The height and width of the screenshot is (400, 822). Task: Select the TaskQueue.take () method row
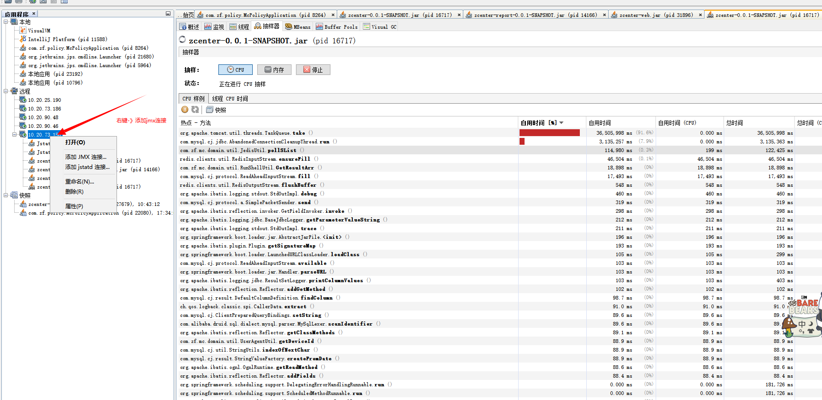(x=500, y=133)
